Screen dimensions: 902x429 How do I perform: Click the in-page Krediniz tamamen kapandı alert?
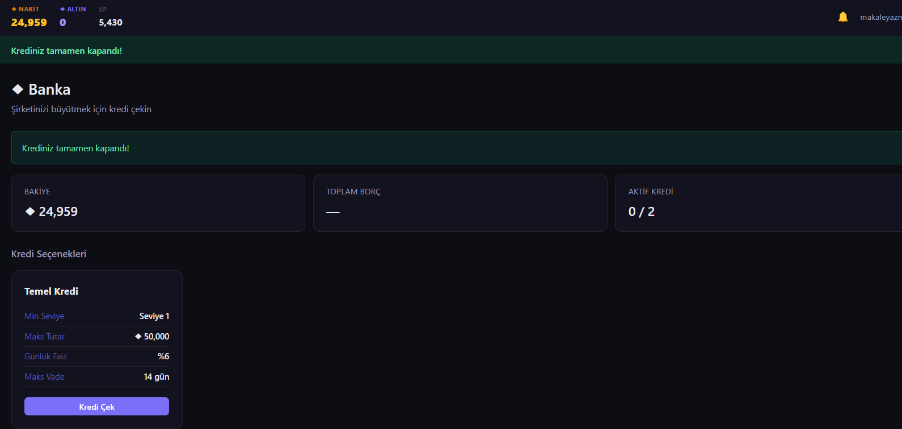[457, 148]
